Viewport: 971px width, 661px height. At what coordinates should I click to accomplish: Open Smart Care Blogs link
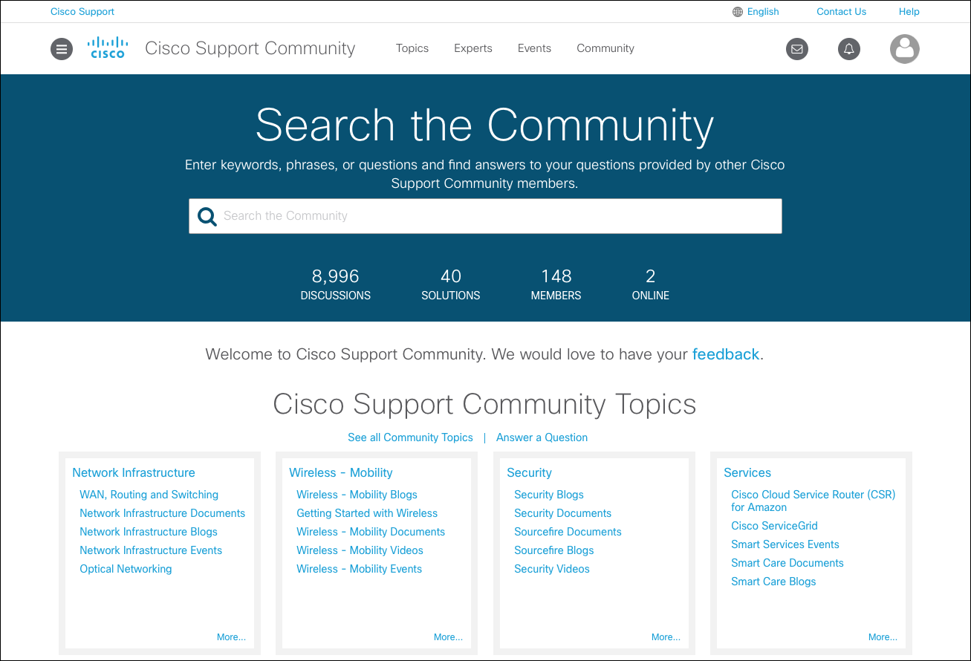pos(773,582)
